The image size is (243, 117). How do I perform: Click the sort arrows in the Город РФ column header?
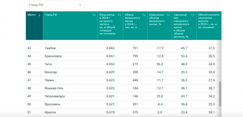[x=94, y=15]
